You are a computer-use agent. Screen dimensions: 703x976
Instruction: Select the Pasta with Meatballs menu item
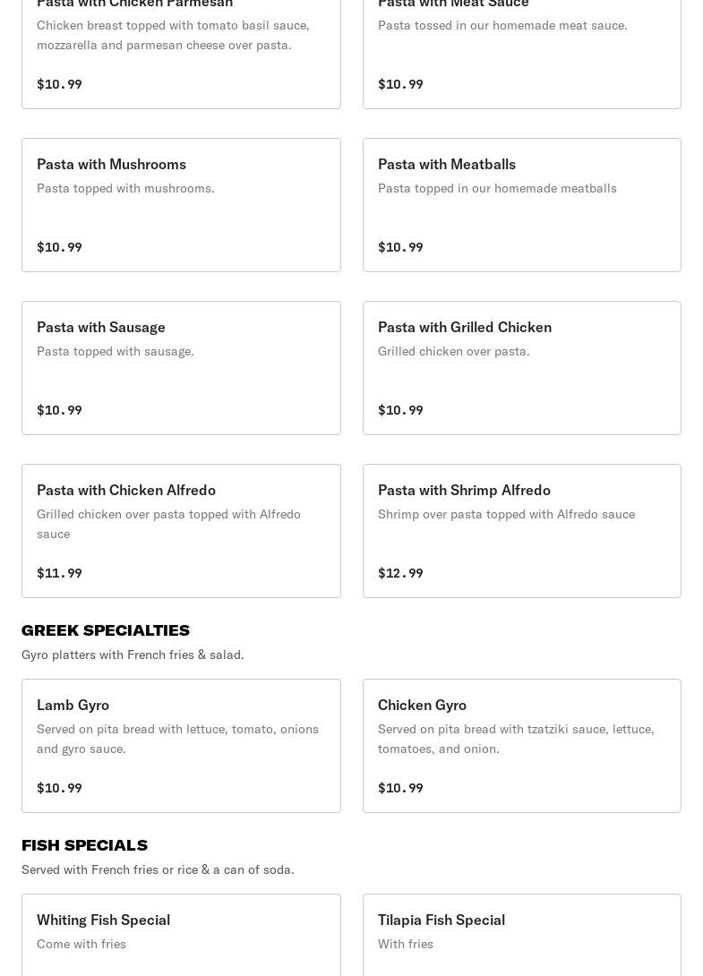[521, 205]
